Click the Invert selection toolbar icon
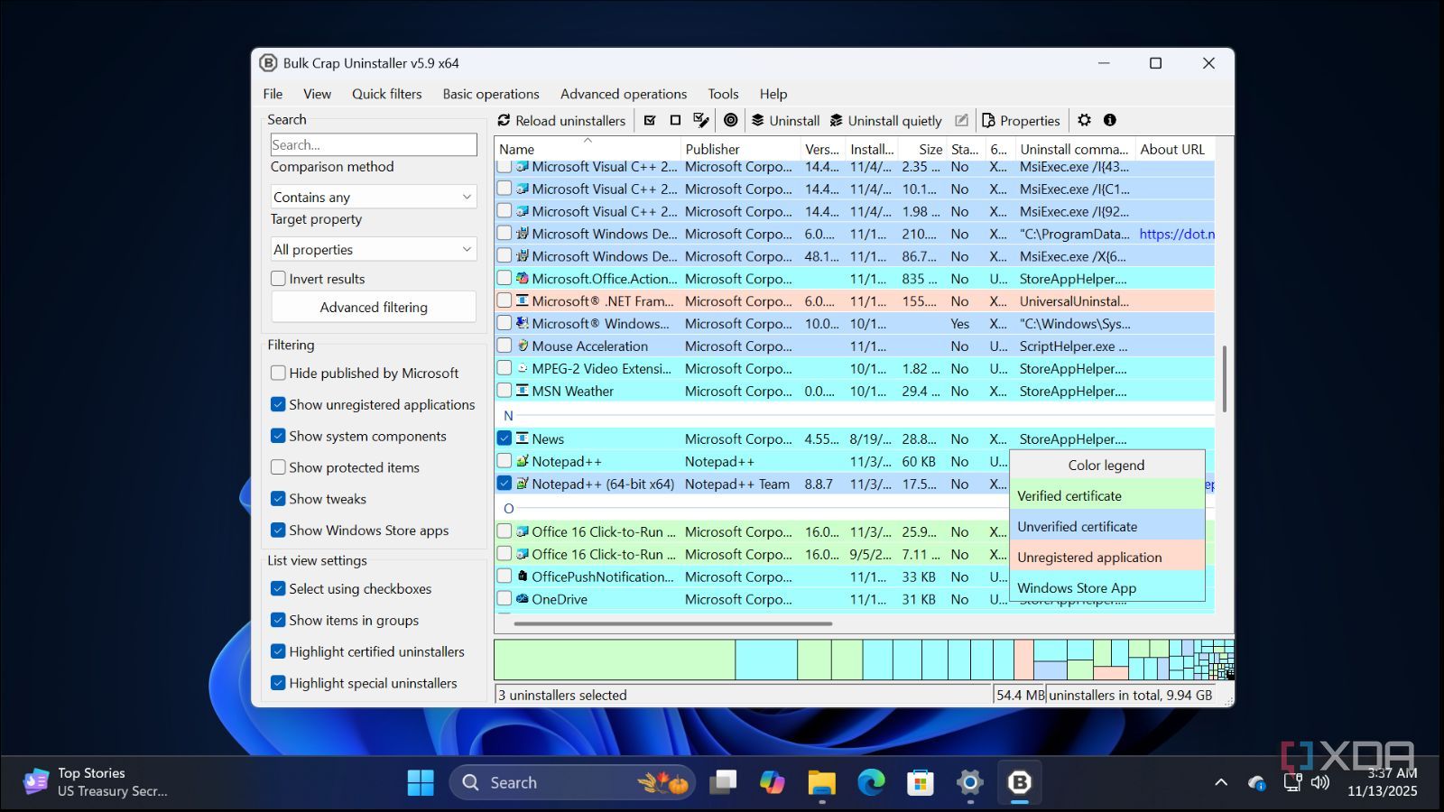Image resolution: width=1444 pixels, height=812 pixels. (x=701, y=120)
